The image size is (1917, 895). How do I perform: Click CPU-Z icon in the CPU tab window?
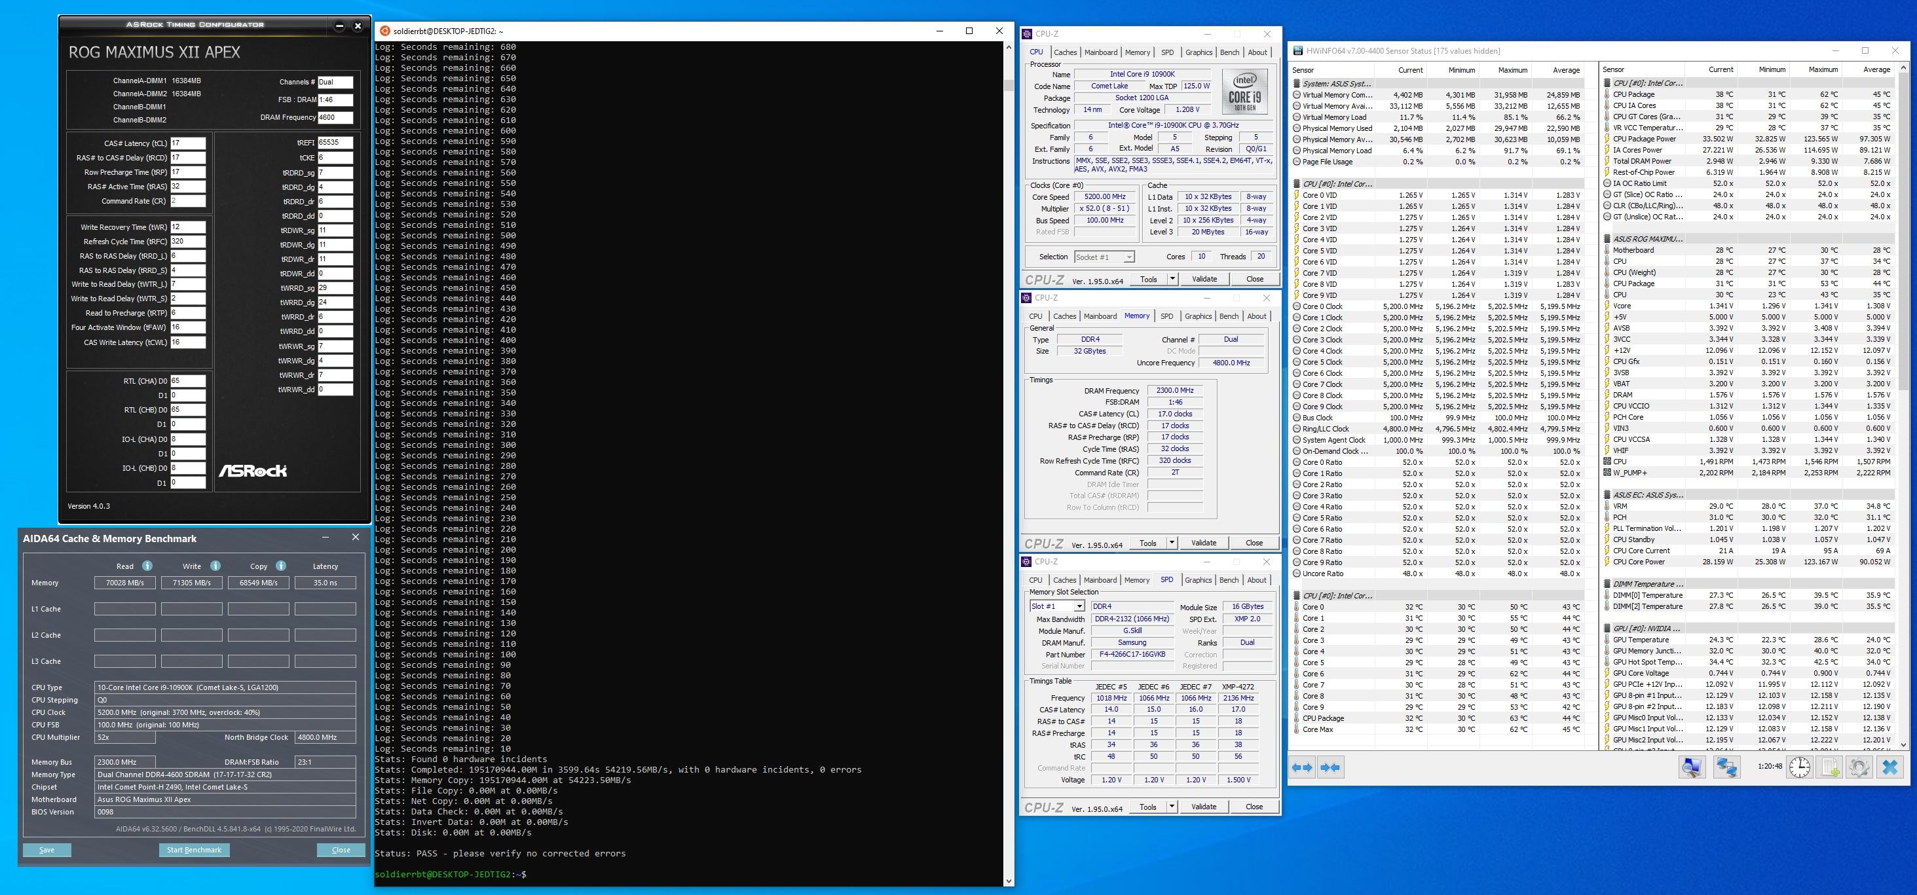pos(1027,33)
